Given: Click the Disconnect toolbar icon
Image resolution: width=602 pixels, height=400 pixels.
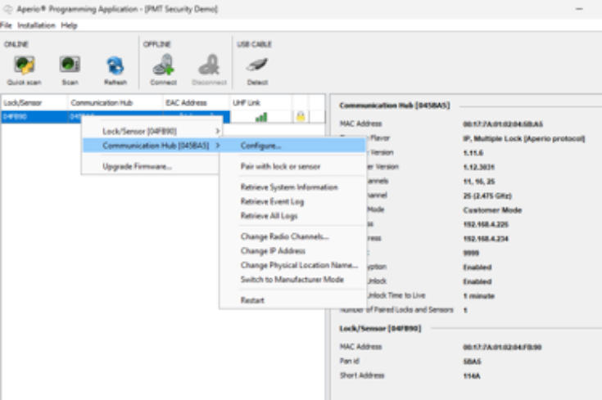Looking at the screenshot, I should pos(209,65).
